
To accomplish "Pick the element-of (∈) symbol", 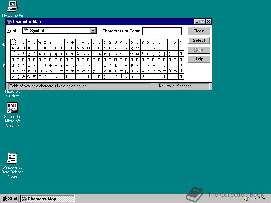I will coord(88,71).
